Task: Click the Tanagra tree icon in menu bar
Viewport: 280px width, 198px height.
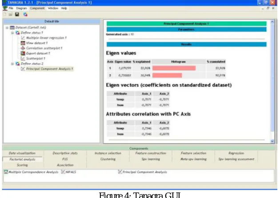Action: point(5,8)
